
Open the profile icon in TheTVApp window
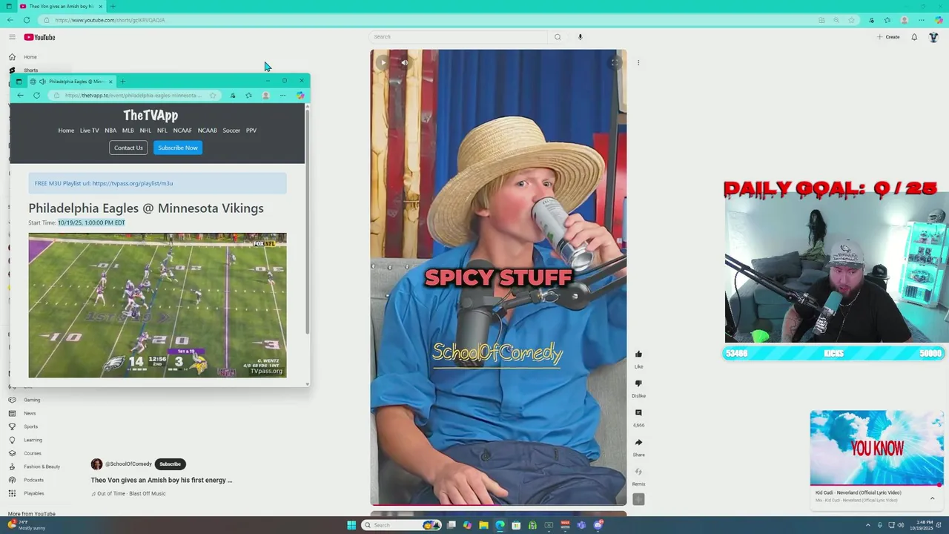click(265, 96)
